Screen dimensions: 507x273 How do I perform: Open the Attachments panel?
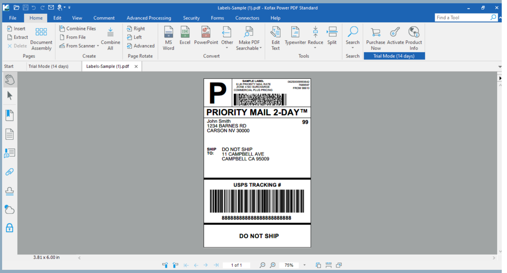point(10,172)
